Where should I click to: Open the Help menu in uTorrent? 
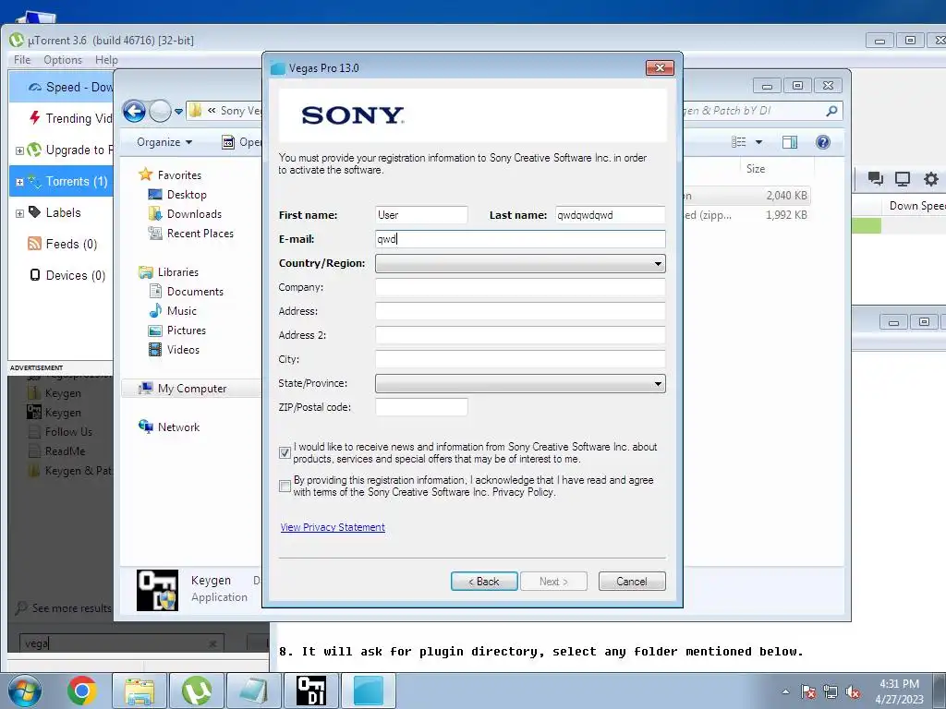point(106,60)
